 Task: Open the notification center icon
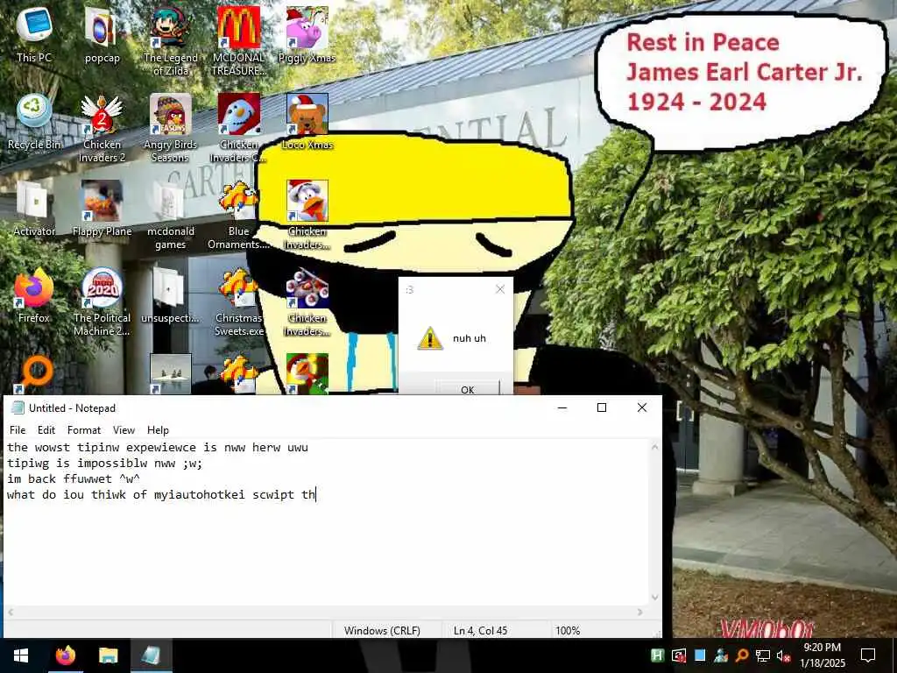click(868, 655)
